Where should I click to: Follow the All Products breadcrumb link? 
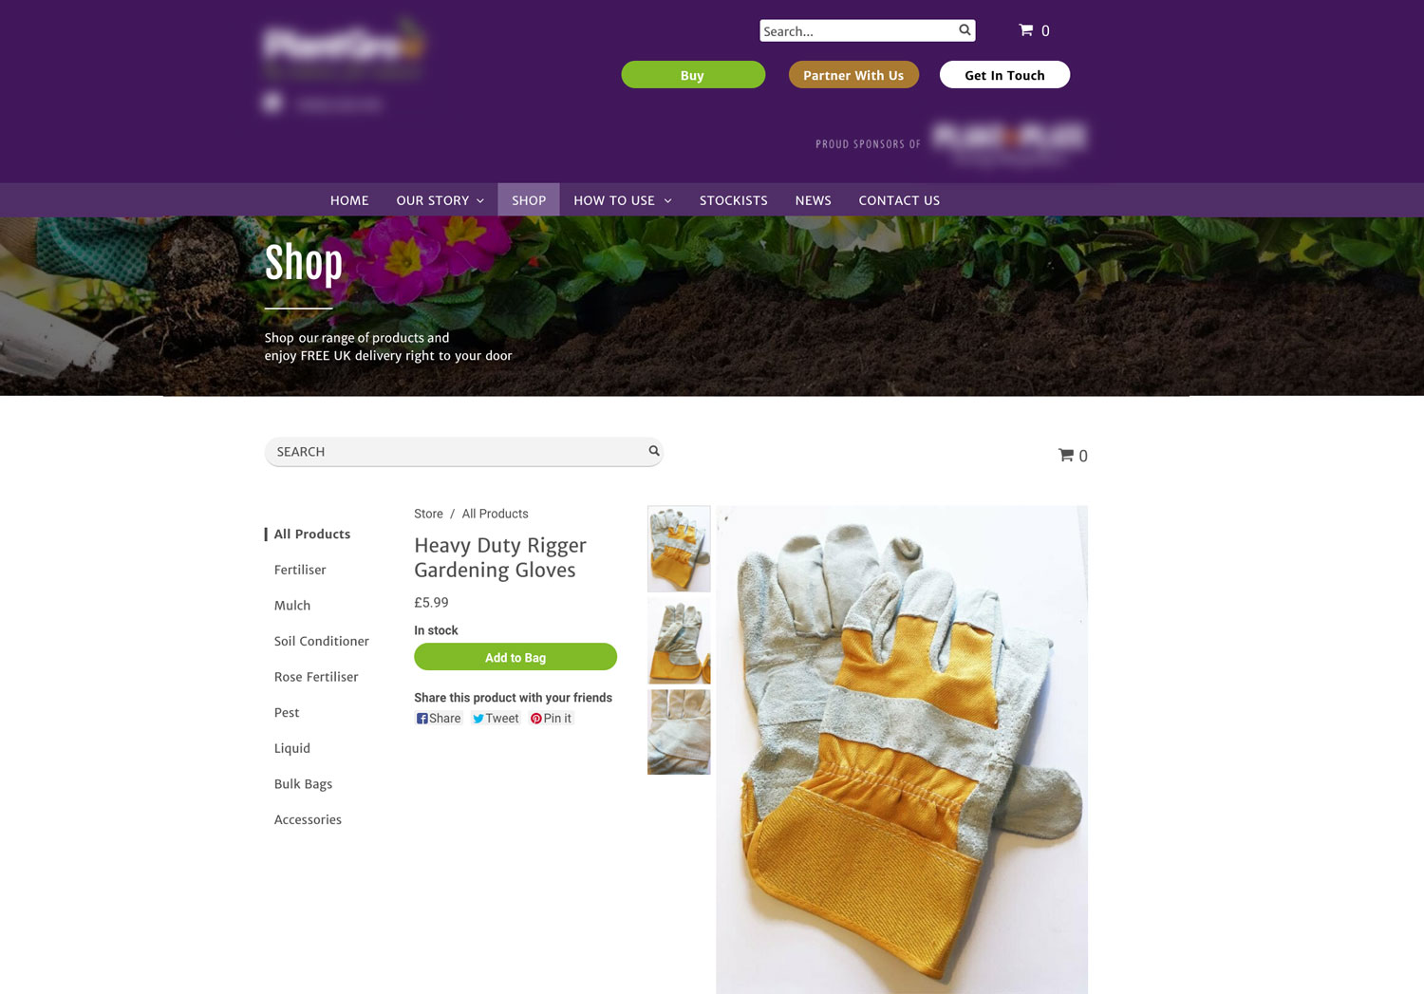point(495,514)
